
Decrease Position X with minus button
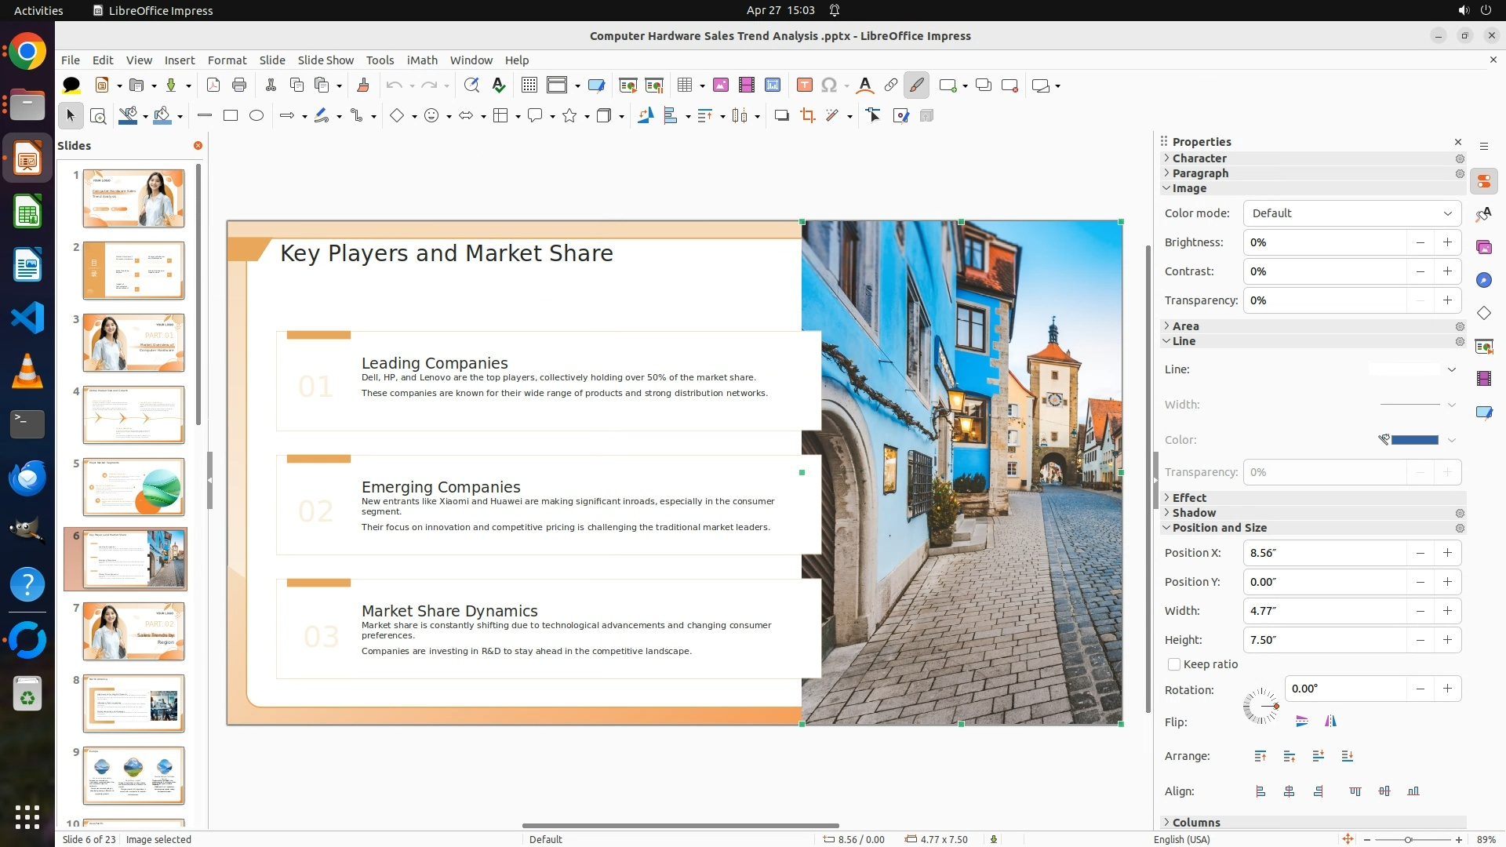[1420, 553]
